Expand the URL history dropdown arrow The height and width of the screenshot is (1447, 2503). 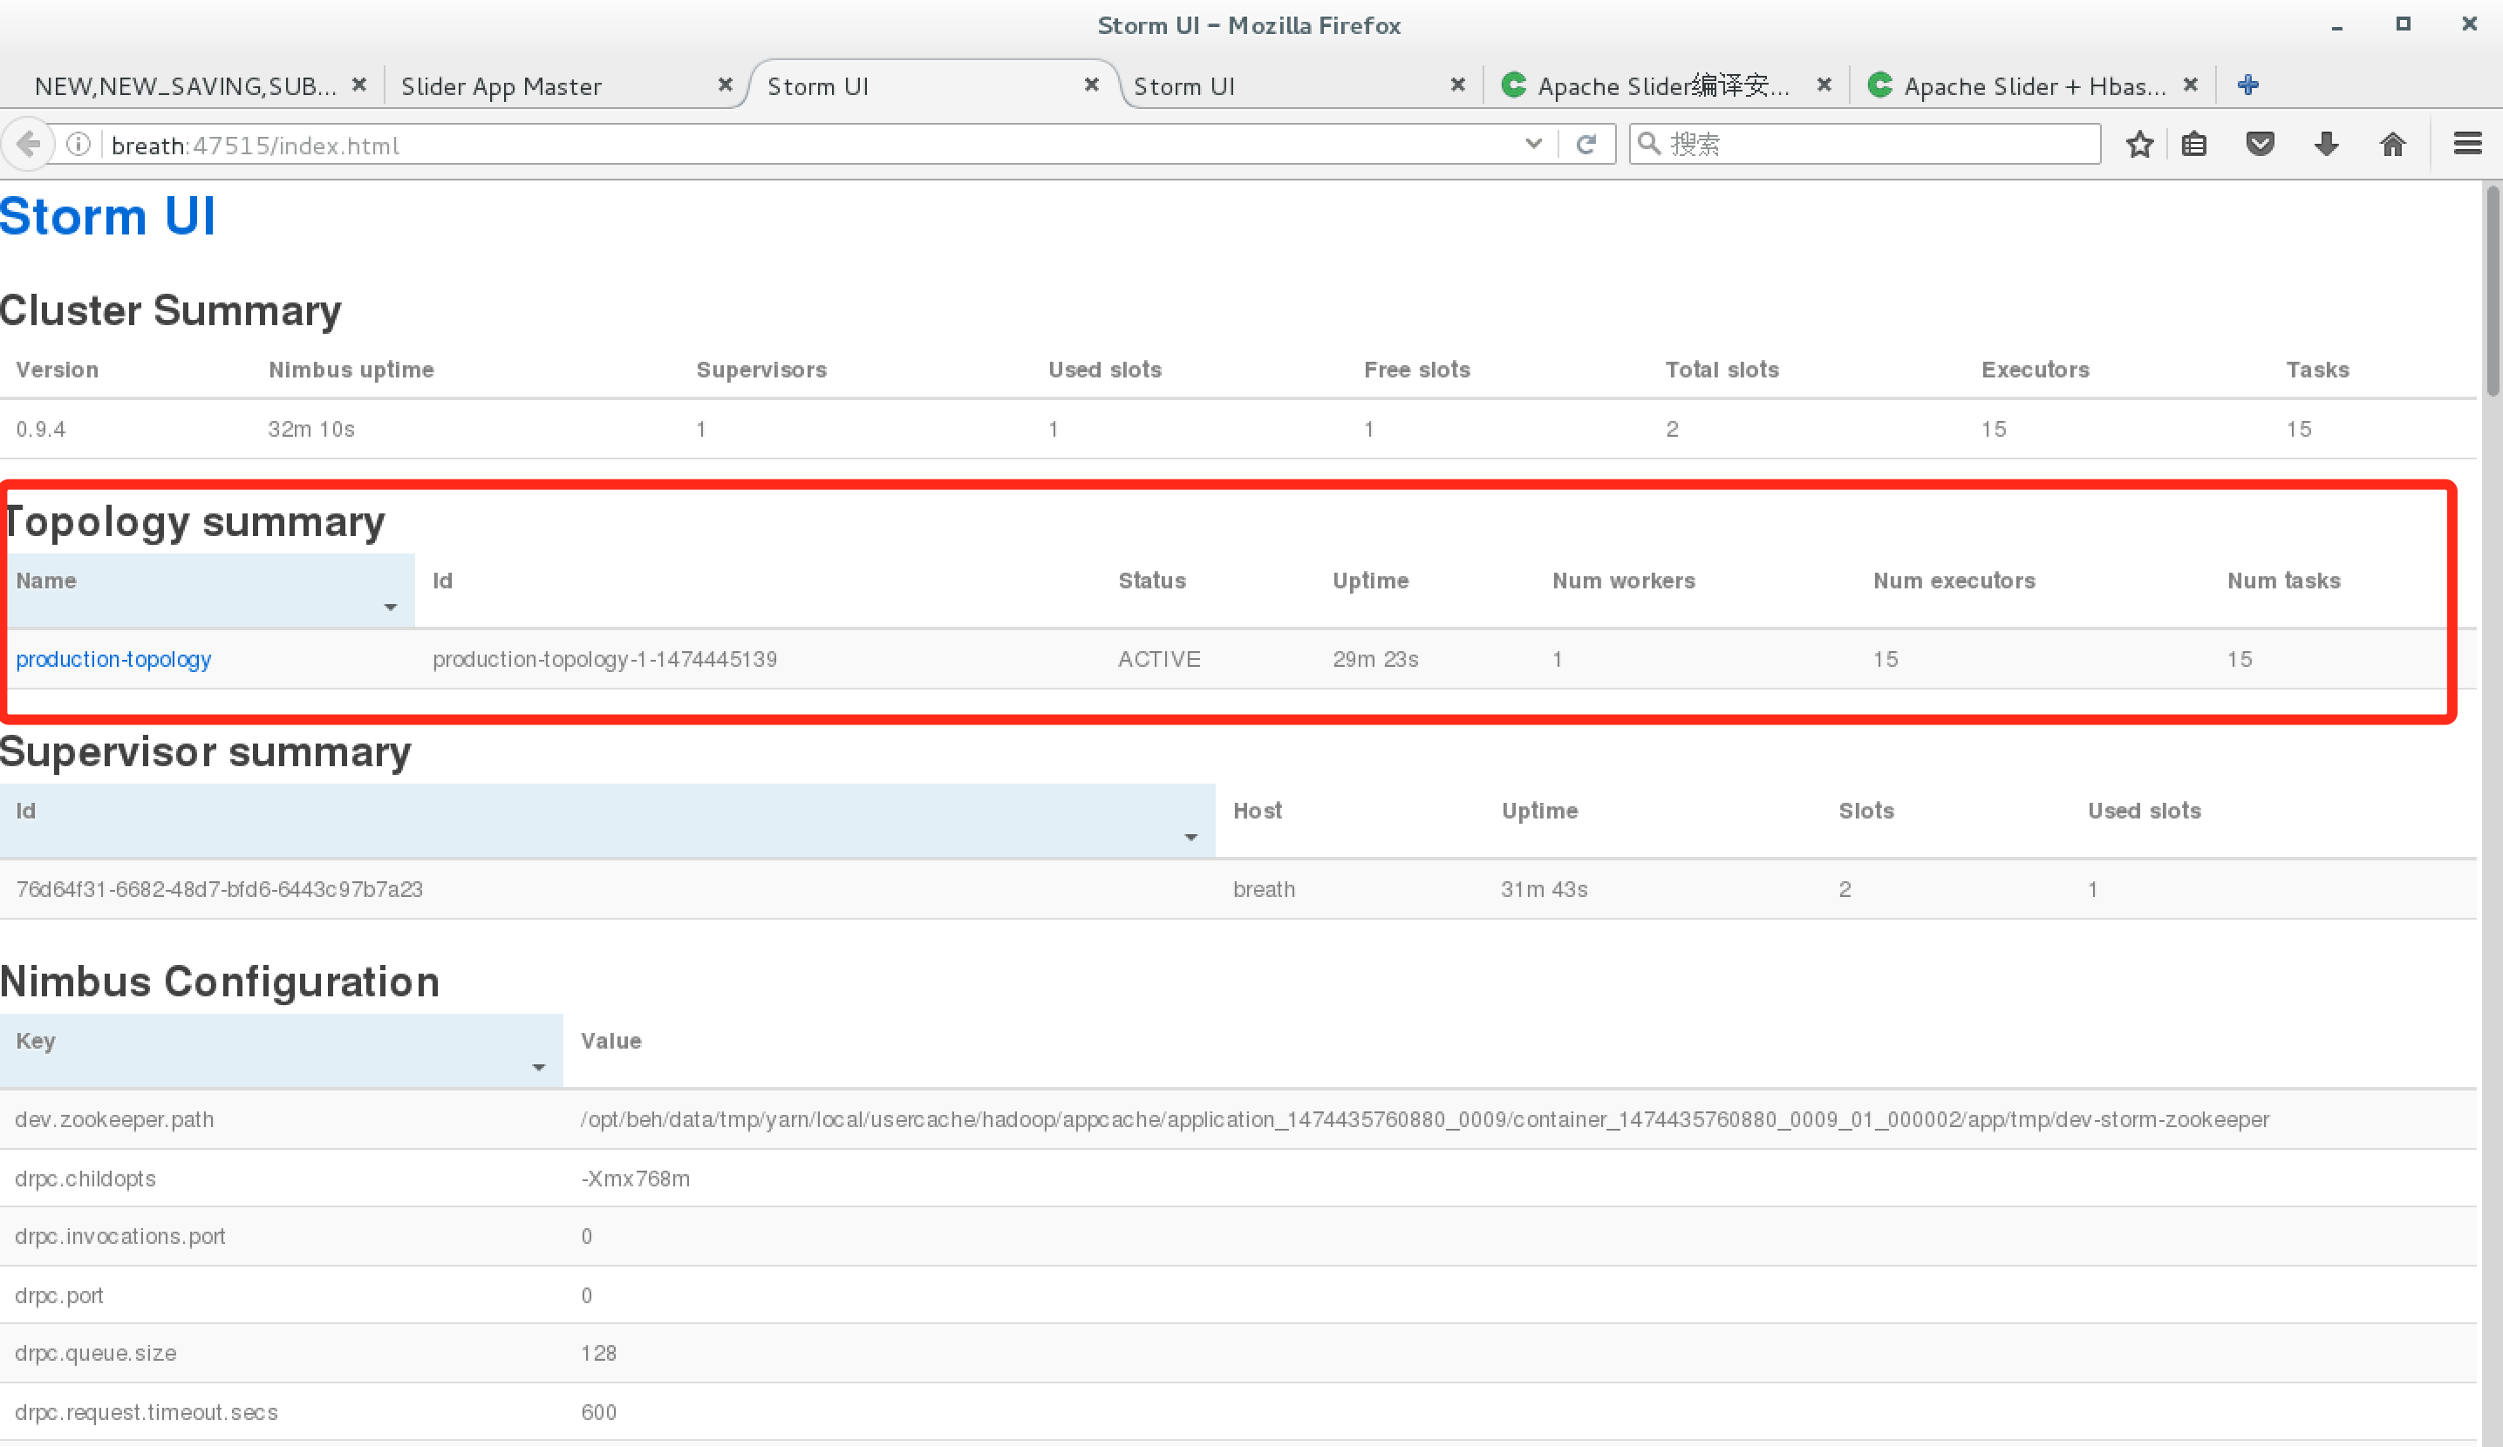pos(1533,145)
